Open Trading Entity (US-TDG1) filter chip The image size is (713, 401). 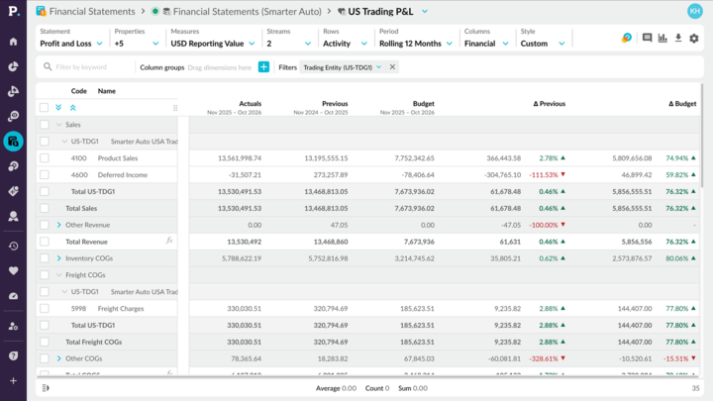pyautogui.click(x=343, y=67)
